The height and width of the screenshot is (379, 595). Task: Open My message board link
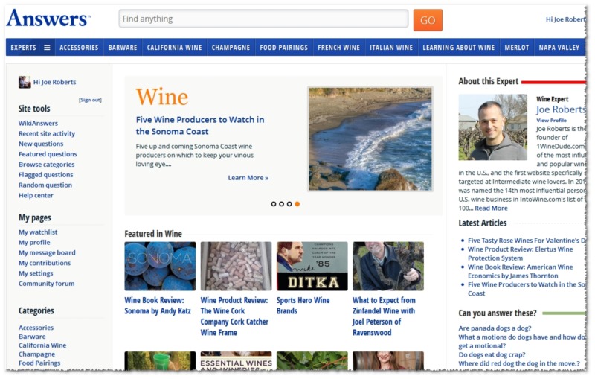[47, 252]
